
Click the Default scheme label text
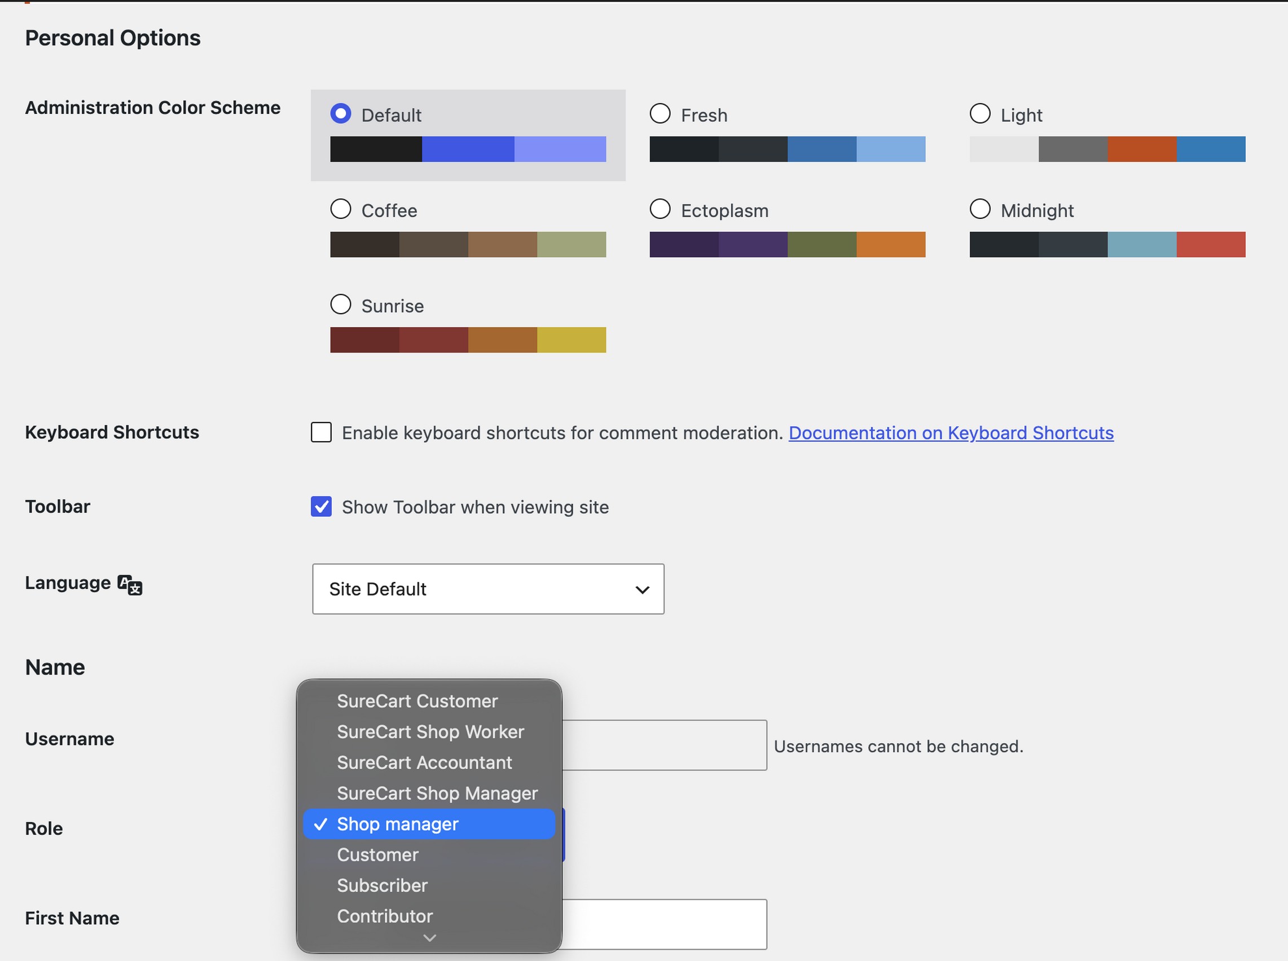(x=391, y=115)
